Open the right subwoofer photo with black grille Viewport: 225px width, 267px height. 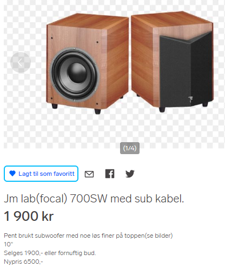tap(173, 61)
